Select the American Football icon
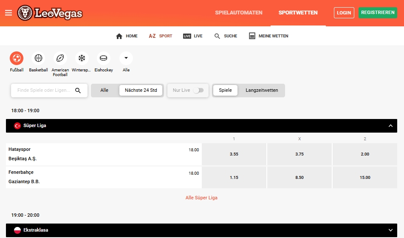 click(x=60, y=58)
